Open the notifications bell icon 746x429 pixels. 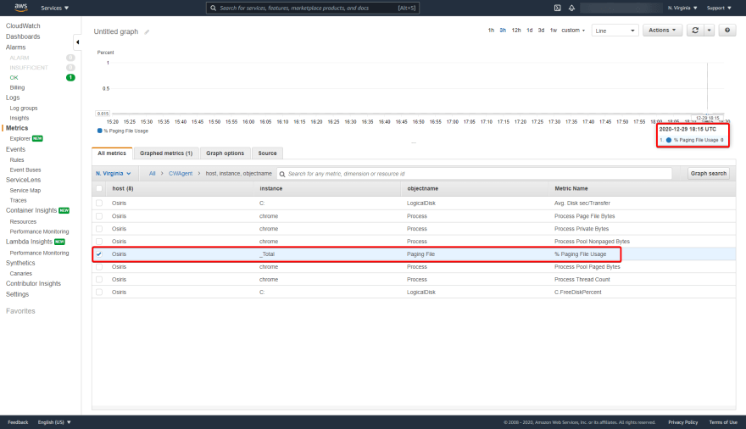tap(571, 8)
